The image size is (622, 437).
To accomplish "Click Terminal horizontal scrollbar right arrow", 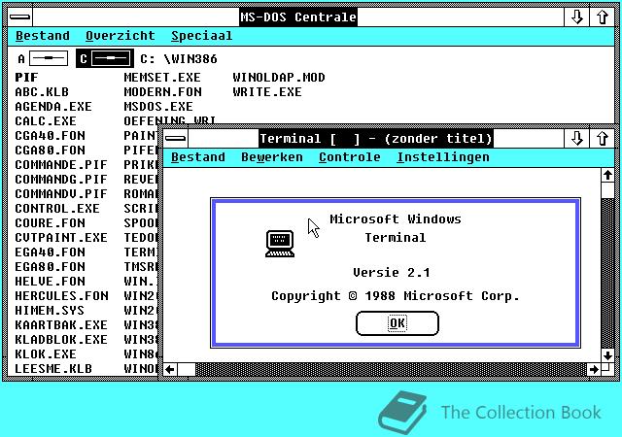I will [594, 370].
